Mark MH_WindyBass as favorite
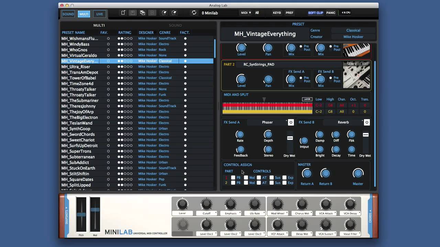This screenshot has width=440, height=247. [108, 44]
